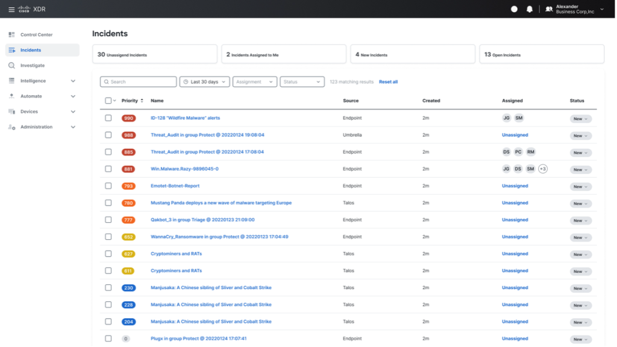This screenshot has width=617, height=347.
Task: Select the checkbox beside Win.Malware.Razy-9896045-0
Action: click(108, 169)
